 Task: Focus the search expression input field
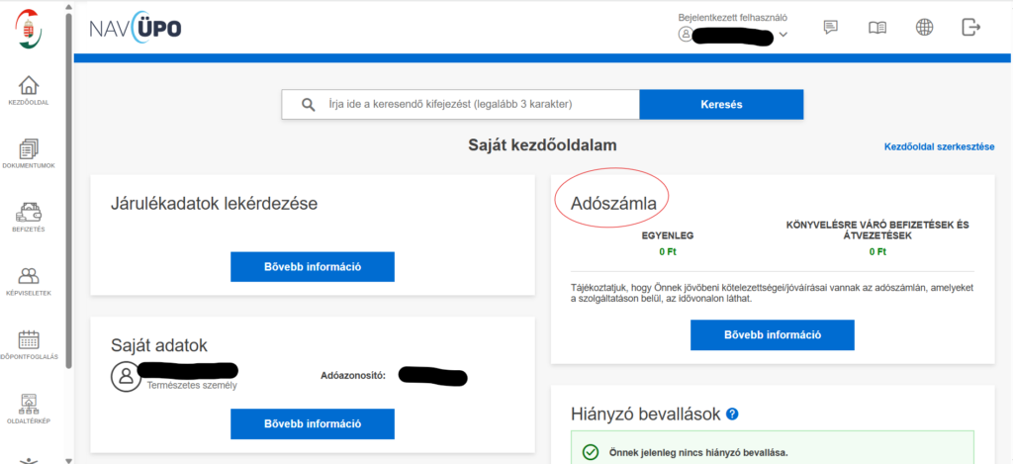point(460,104)
